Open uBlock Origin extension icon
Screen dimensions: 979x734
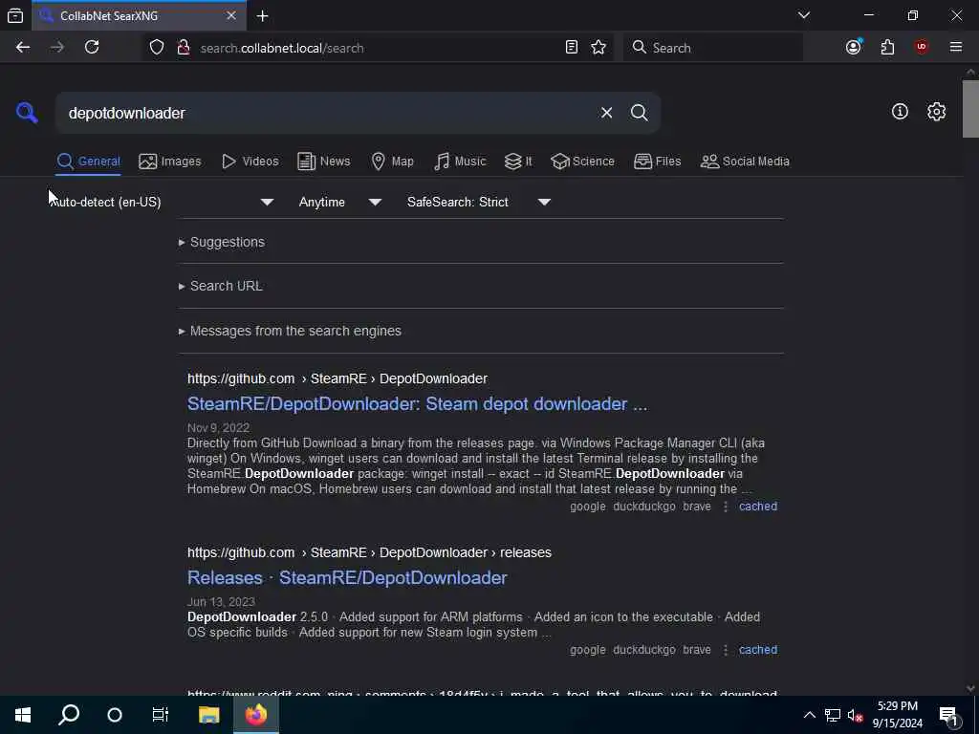(x=921, y=48)
